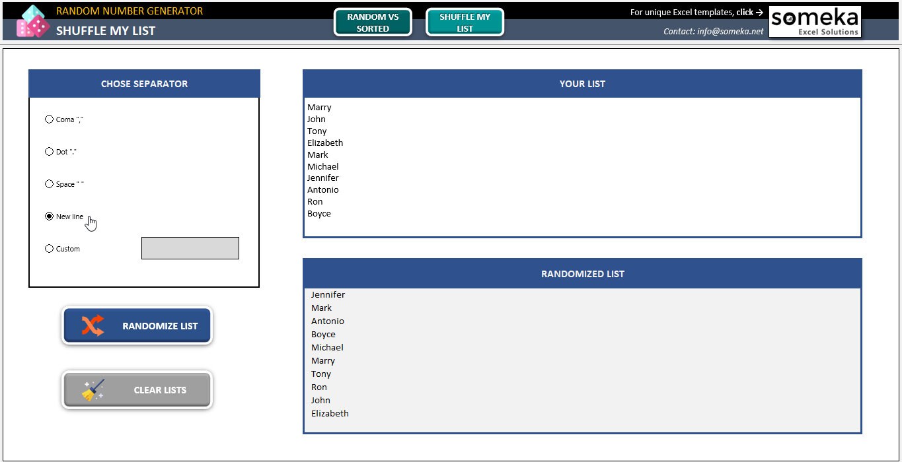Click the Your List header
902x462 pixels.
[582, 84]
